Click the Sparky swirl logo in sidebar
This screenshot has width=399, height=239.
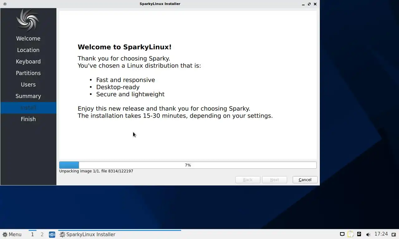coord(28,20)
